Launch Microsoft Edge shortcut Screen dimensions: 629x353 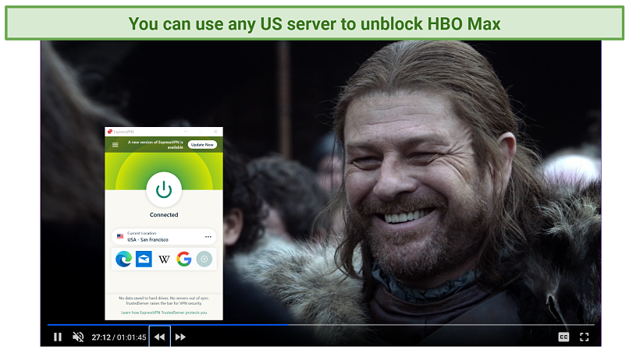click(x=123, y=259)
